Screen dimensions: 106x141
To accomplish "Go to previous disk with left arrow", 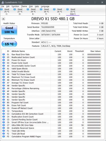I will pos(3,19).
